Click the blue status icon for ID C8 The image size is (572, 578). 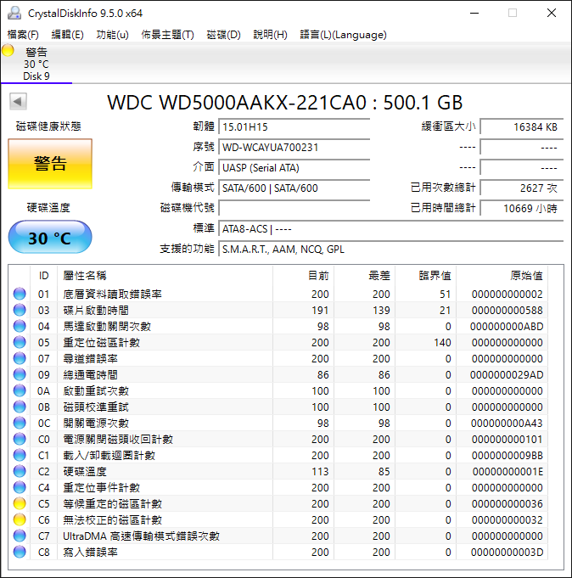(x=20, y=552)
